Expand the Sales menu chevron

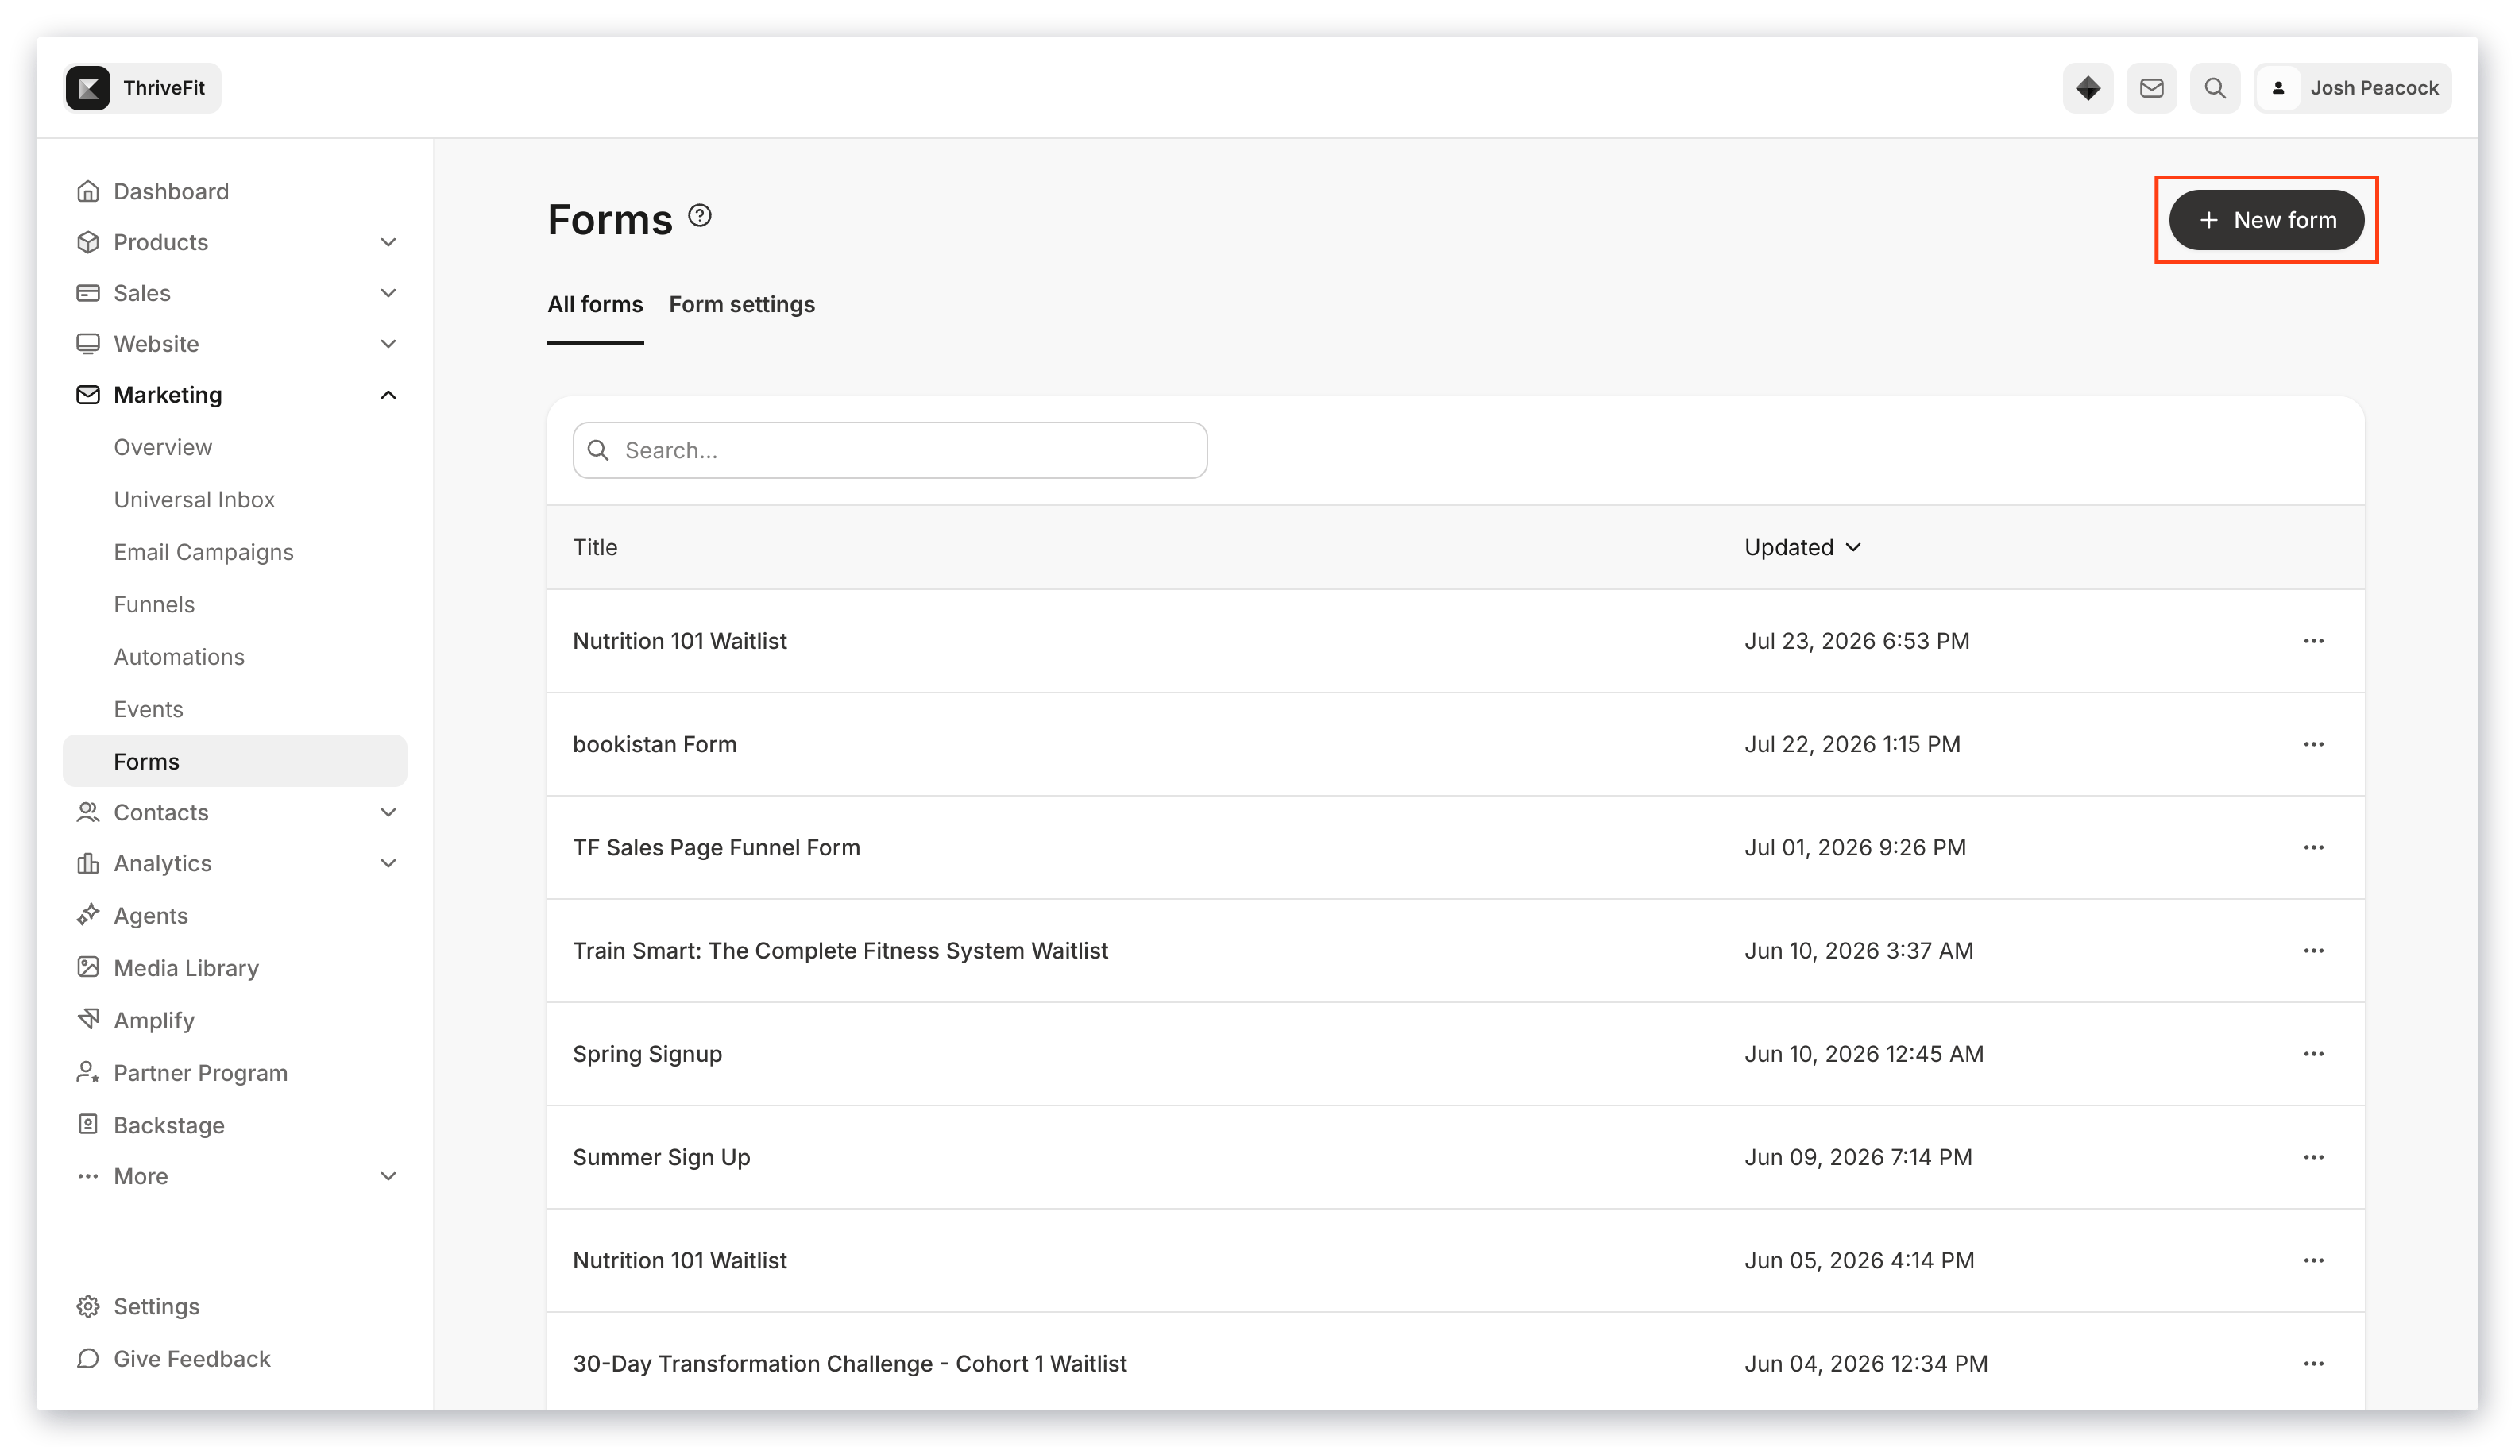tap(388, 292)
